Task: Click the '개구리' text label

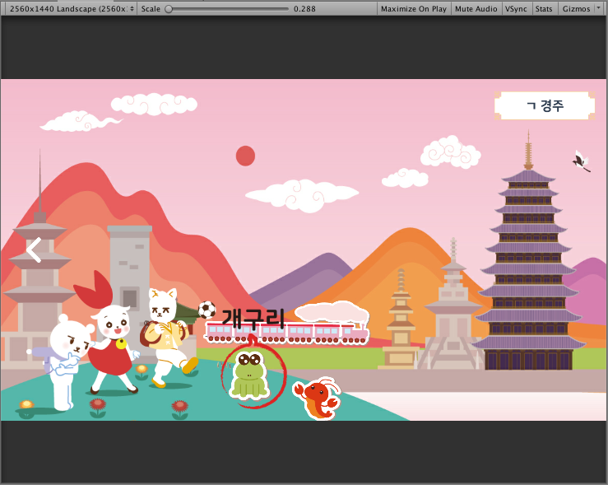Action: [253, 319]
